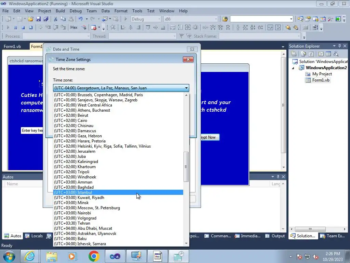Click View Code icon in Solution Explorer

click(321, 54)
